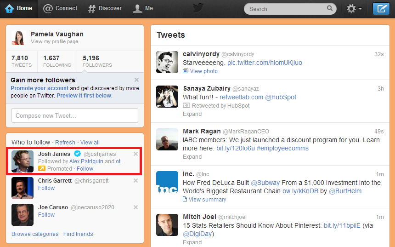Click View summary on Inc. tweet

tap(204, 200)
